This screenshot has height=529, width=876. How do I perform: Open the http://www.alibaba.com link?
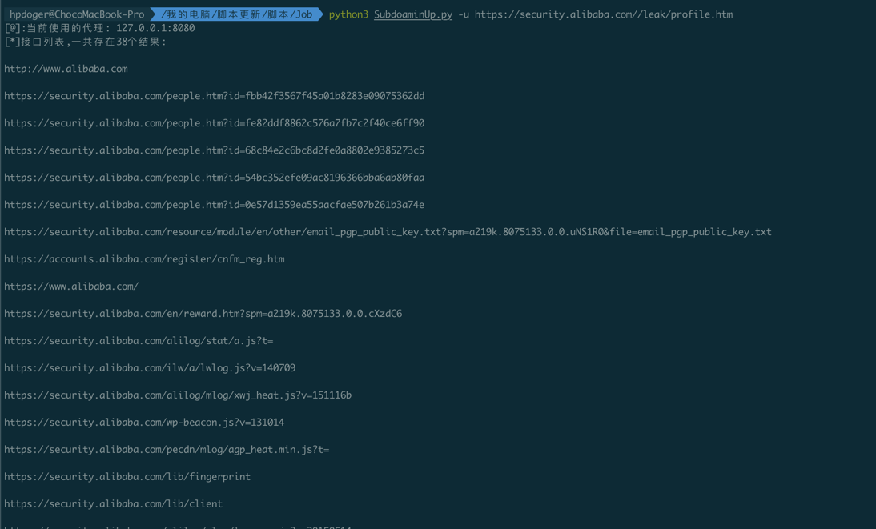[66, 68]
